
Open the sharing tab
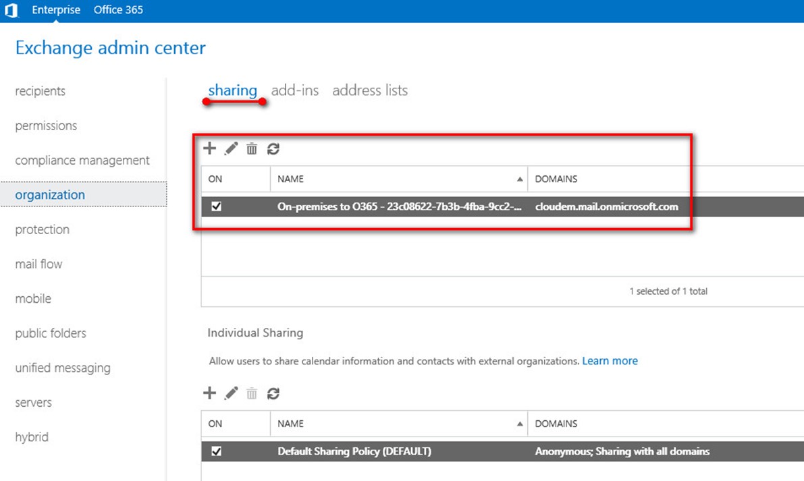233,90
